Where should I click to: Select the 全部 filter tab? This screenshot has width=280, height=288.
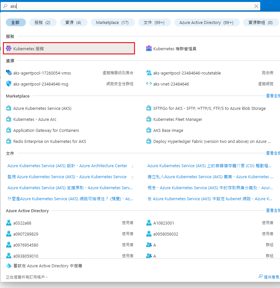pyautogui.click(x=16, y=22)
